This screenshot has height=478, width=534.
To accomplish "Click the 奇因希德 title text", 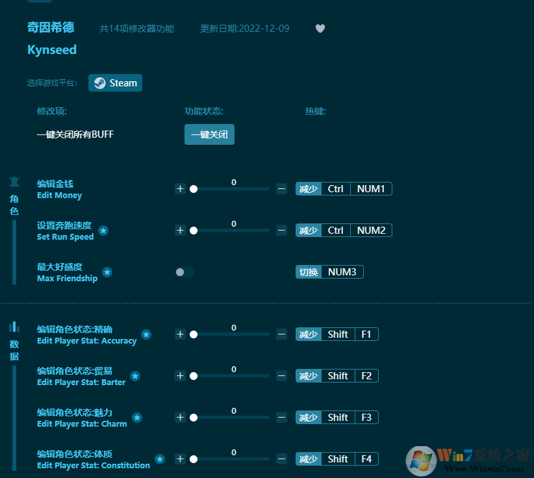I will click(51, 27).
